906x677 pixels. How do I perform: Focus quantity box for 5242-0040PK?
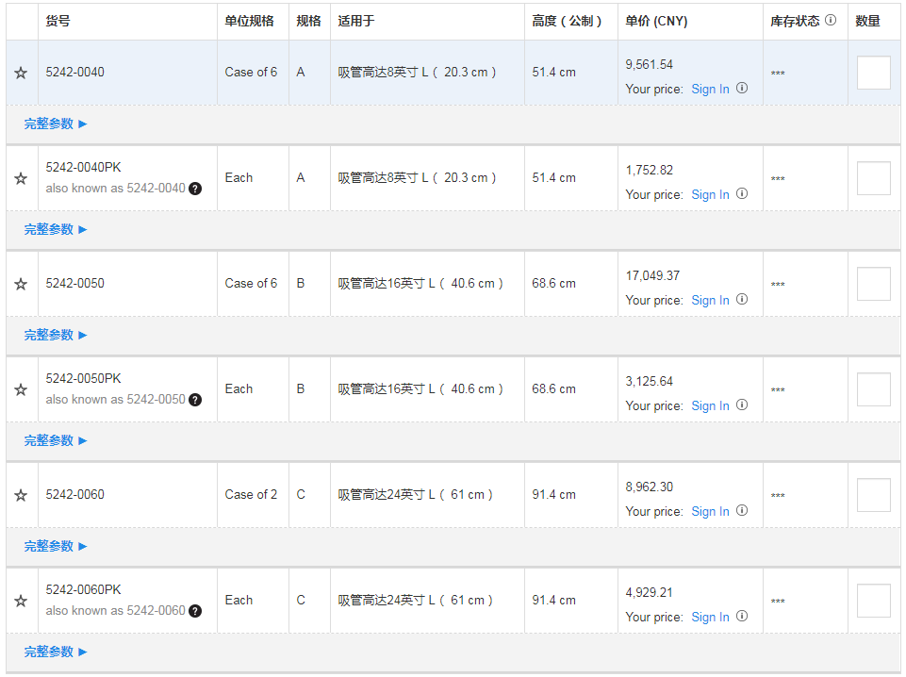click(x=873, y=178)
